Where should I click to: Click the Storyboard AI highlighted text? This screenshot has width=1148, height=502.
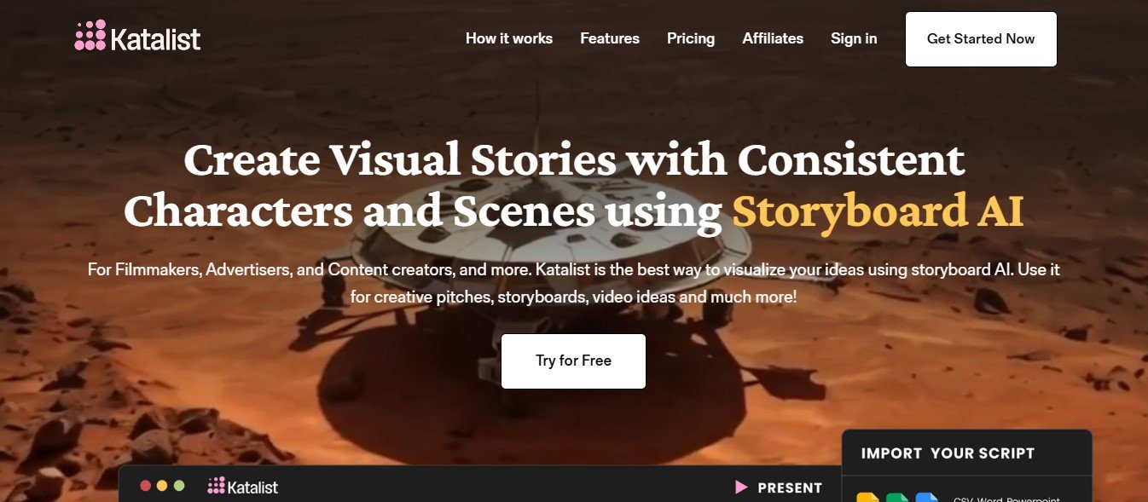[x=878, y=211]
